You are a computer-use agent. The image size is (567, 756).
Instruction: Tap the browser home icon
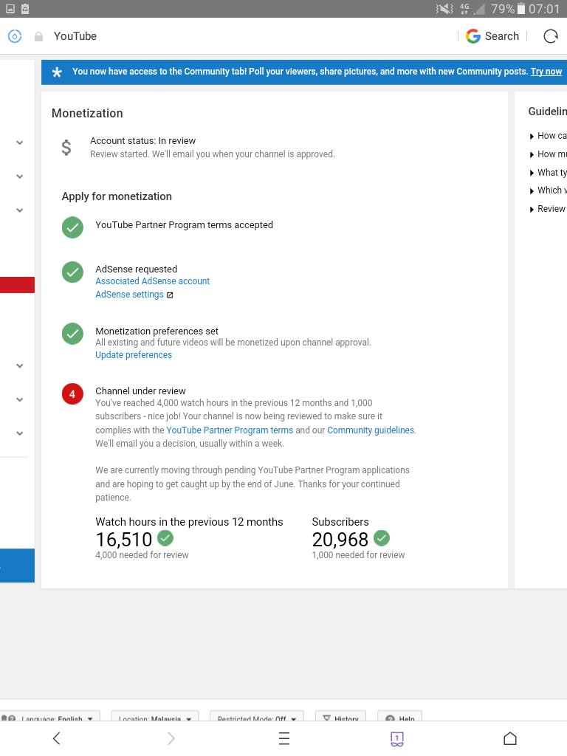pos(510,738)
